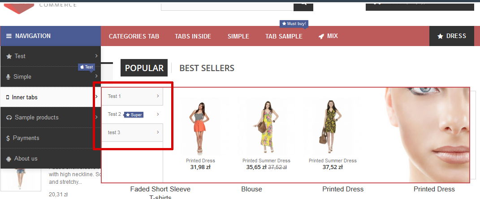Viewport: 480px width, 199px height.
Task: Click the Android icon beside About us
Action: (x=9, y=159)
